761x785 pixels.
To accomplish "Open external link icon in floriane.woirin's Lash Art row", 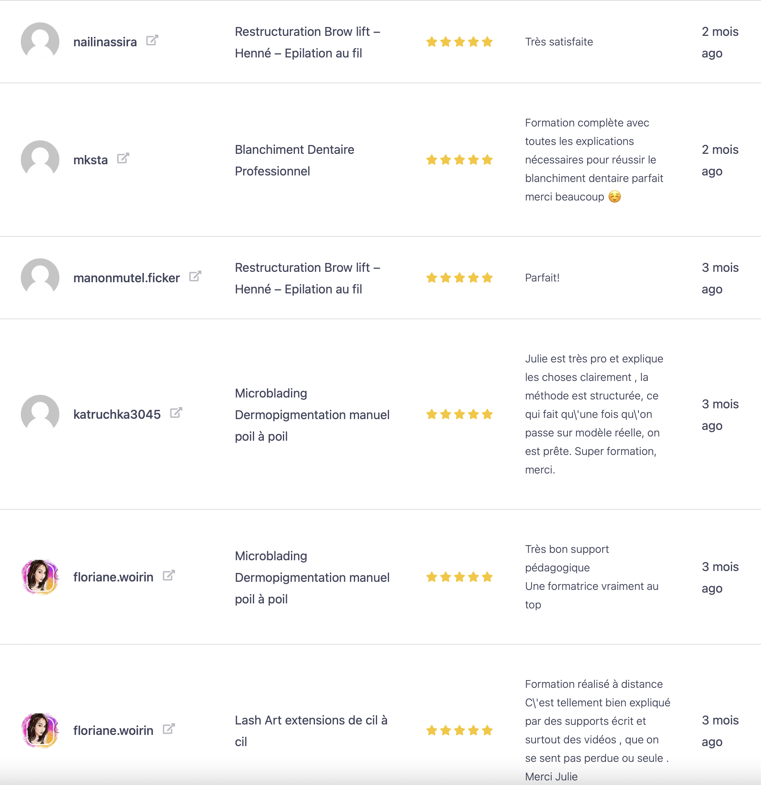I will click(x=168, y=729).
